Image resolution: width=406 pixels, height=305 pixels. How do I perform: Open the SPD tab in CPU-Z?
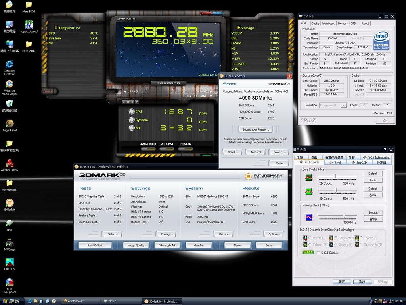(x=353, y=23)
